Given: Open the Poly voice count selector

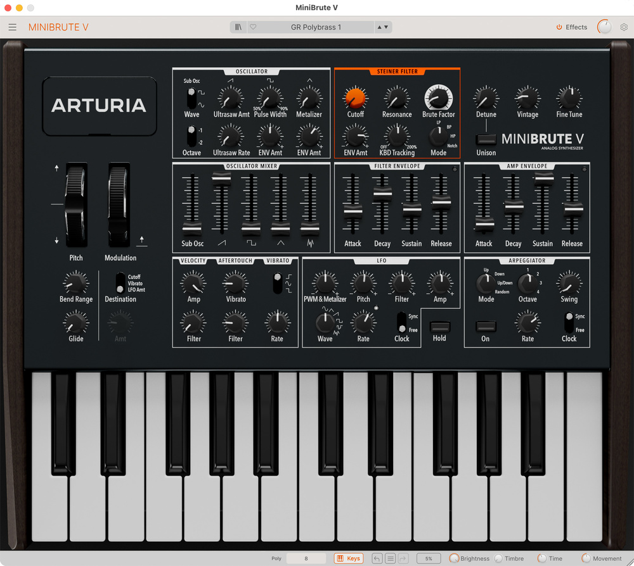Looking at the screenshot, I should [x=306, y=558].
